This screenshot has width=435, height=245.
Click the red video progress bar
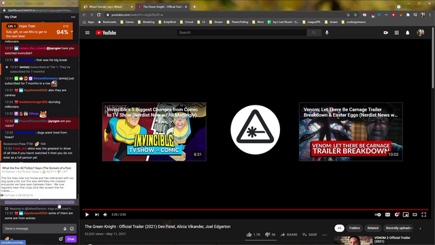pos(256,210)
